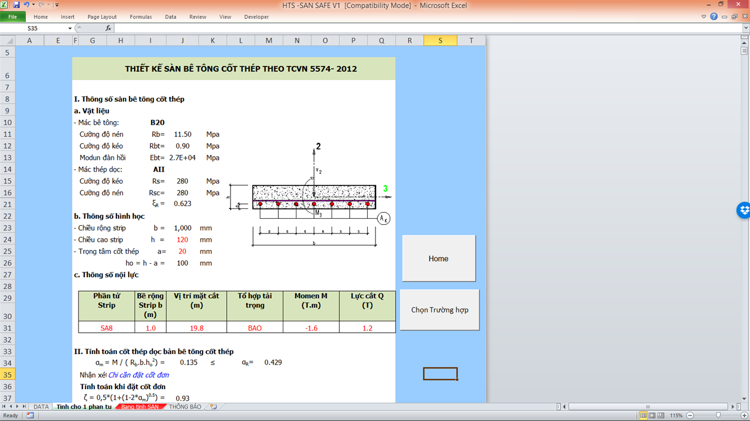Open the Formulas ribbon tab
Screen dimensions: 750x421
click(141, 17)
